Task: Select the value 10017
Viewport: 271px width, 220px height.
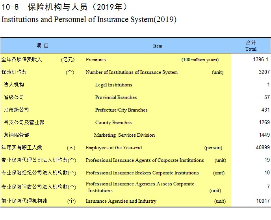Action: (x=263, y=201)
